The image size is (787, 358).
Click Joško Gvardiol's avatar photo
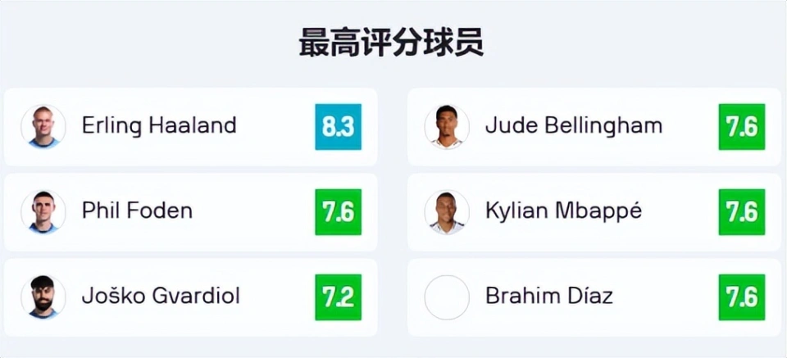(43, 297)
